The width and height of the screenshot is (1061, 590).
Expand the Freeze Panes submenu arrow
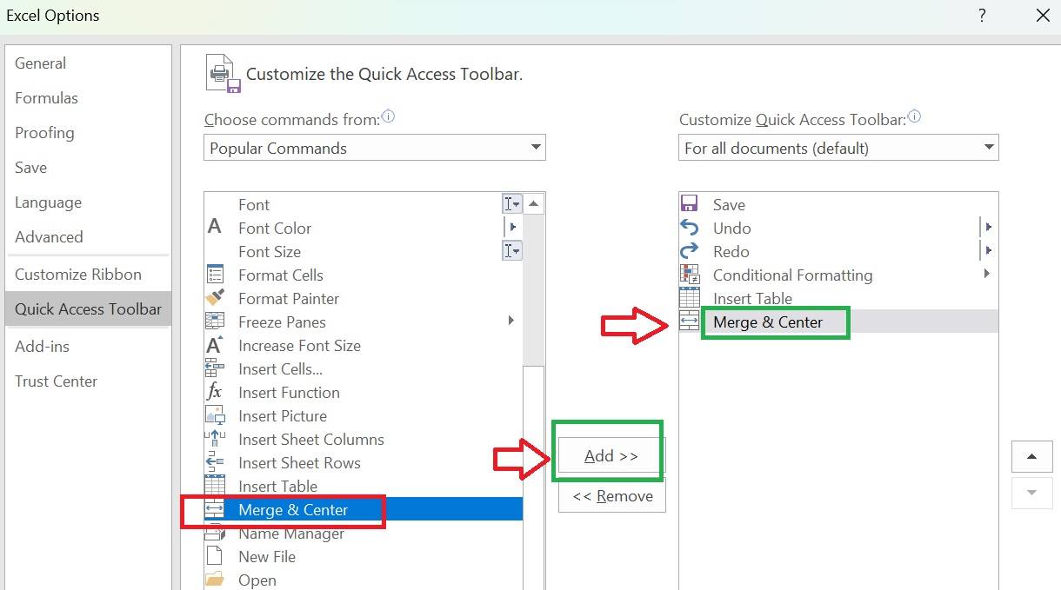pos(511,322)
